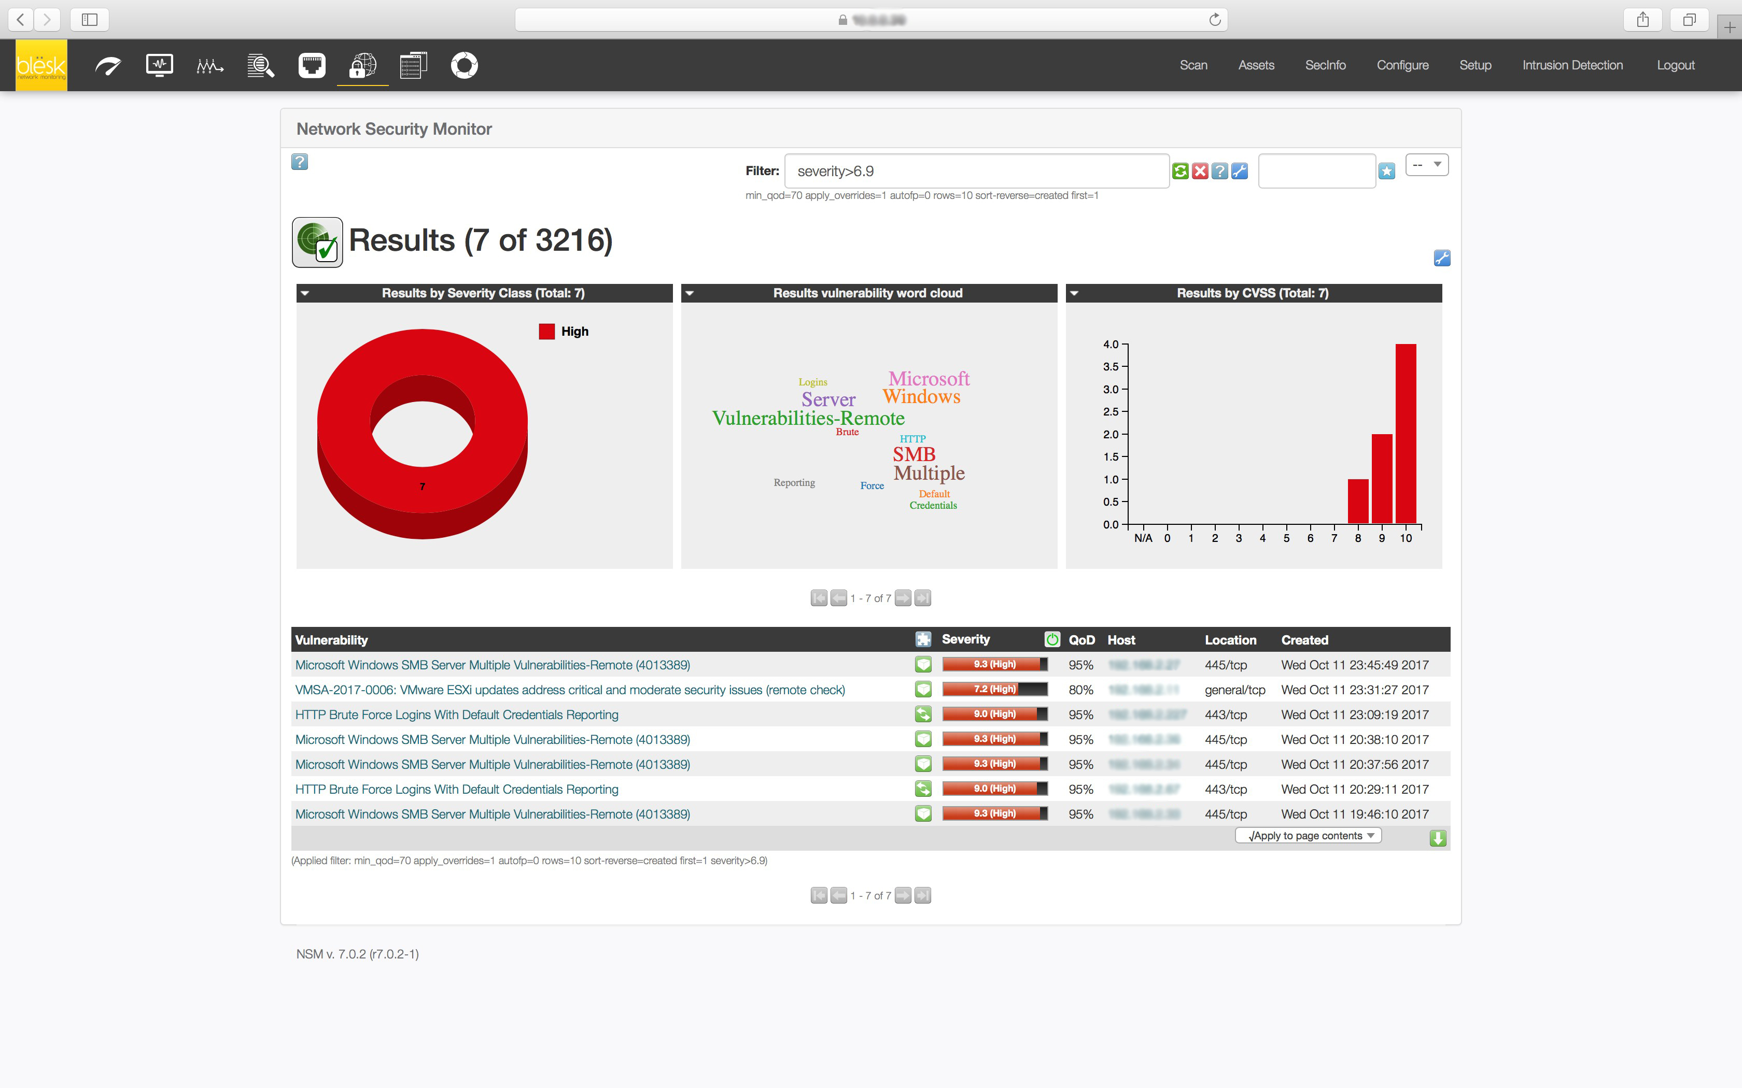Viewport: 1742px width, 1088px height.
Task: Click the life ring support toolbar icon
Action: [x=463, y=65]
